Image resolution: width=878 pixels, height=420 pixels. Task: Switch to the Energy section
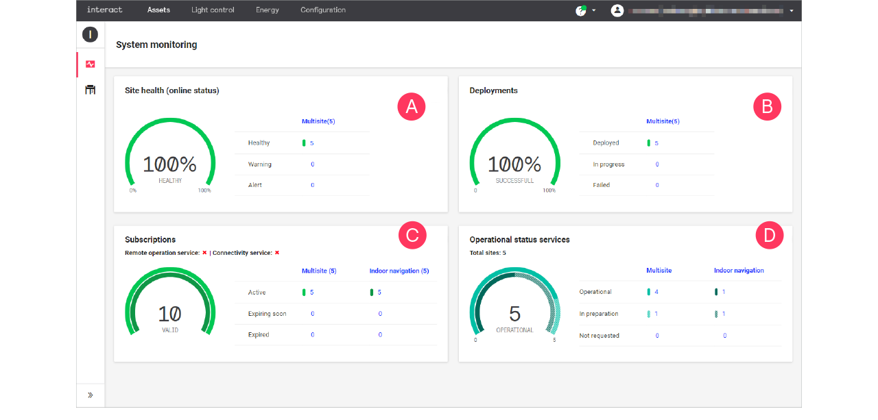point(267,10)
